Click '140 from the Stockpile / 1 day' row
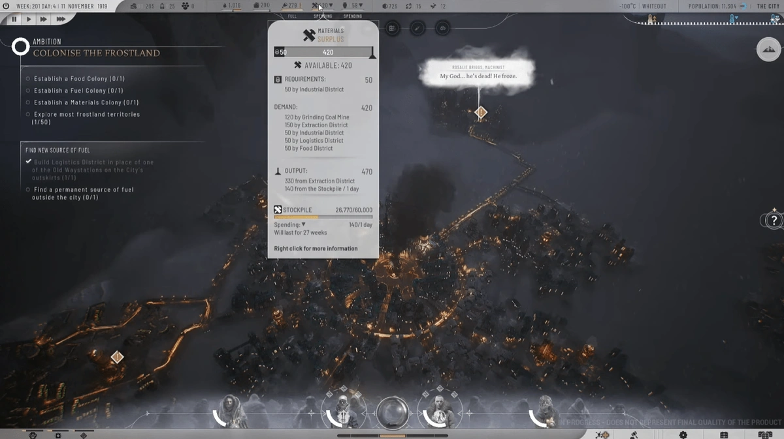Image resolution: width=784 pixels, height=439 pixels. point(321,189)
